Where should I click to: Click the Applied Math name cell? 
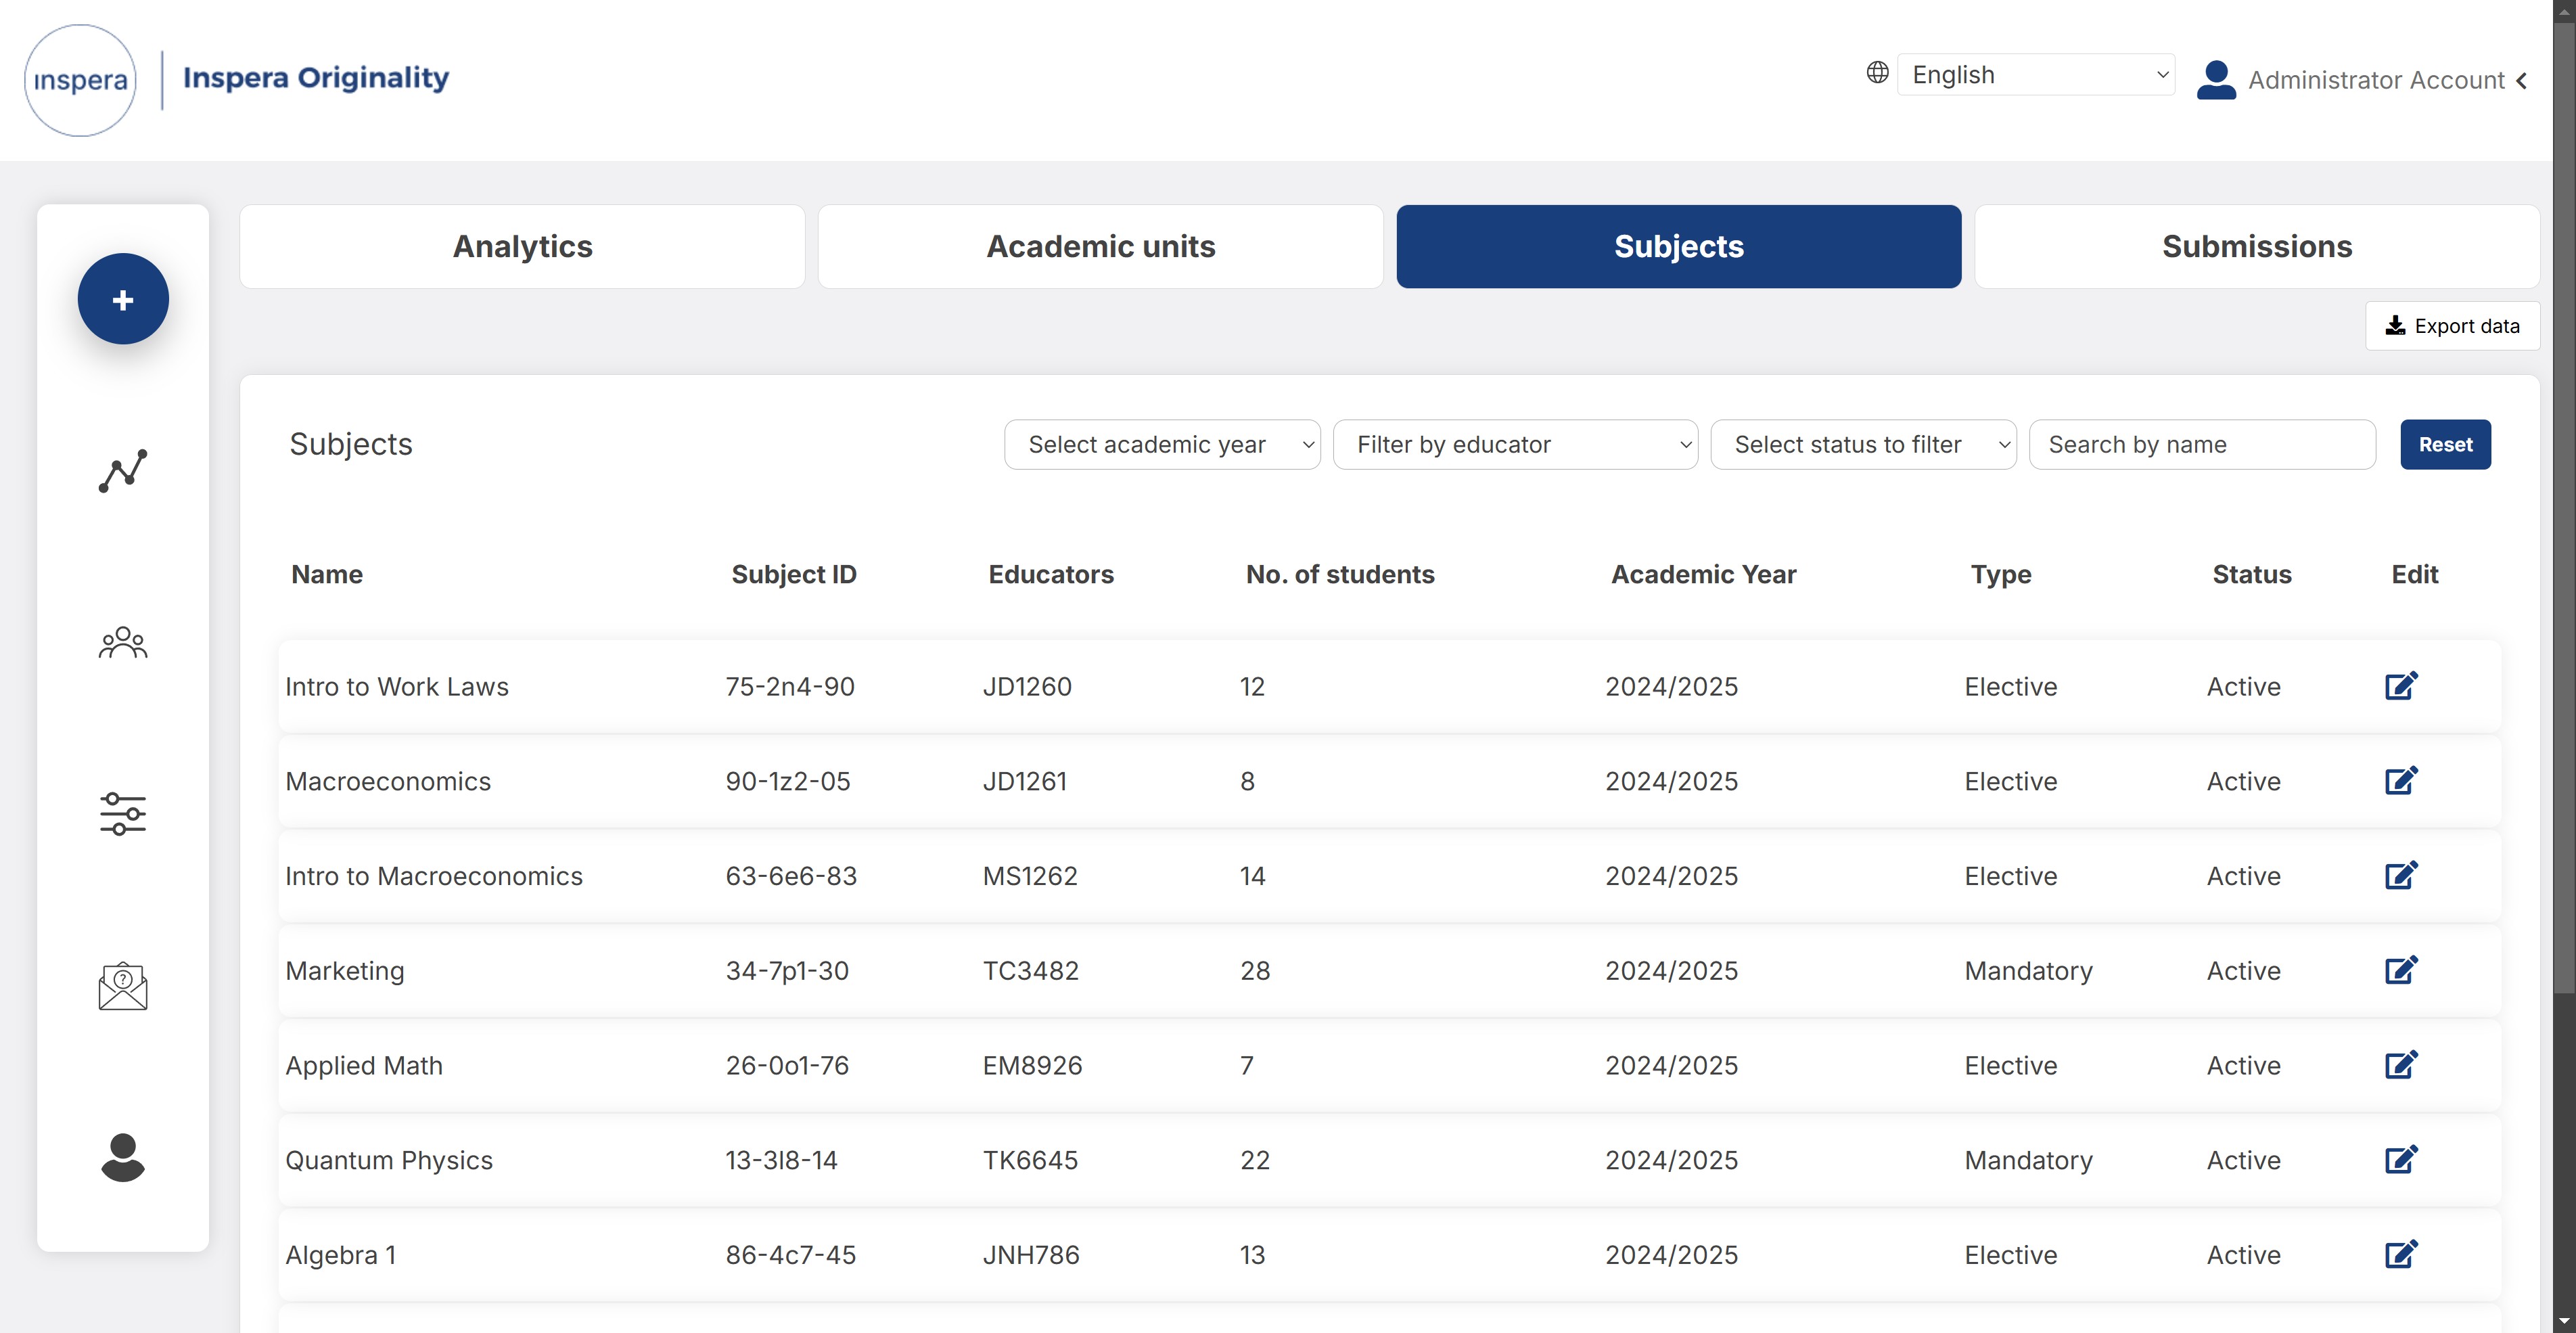364,1066
